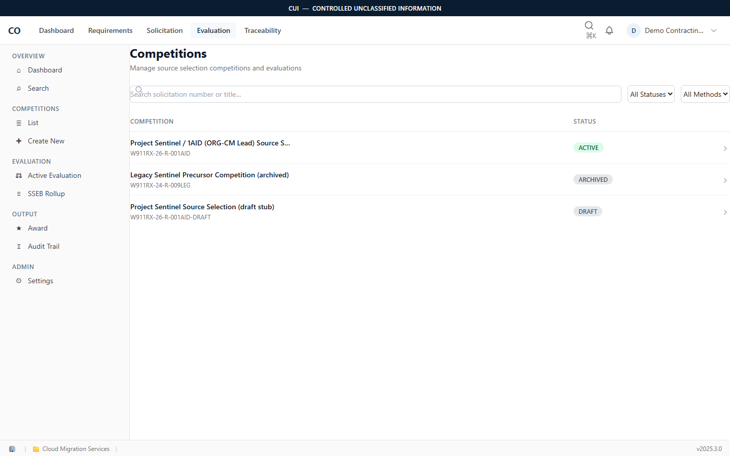Open the Dashboard top navigation tab
This screenshot has width=730, height=456.
(56, 30)
